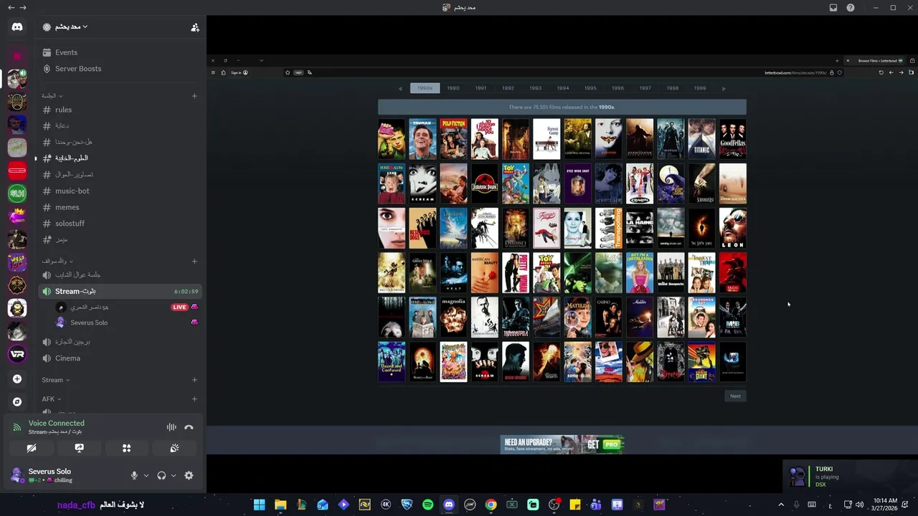
Task: Click Add a Server plus icon
Action: 17,379
